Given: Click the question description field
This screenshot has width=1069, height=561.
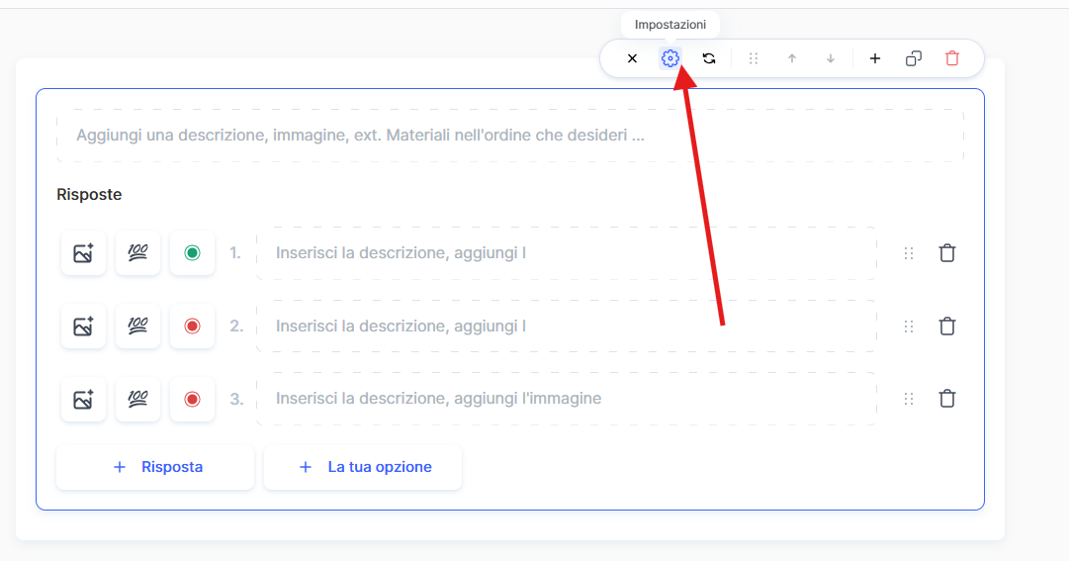Looking at the screenshot, I should pyautogui.click(x=509, y=136).
